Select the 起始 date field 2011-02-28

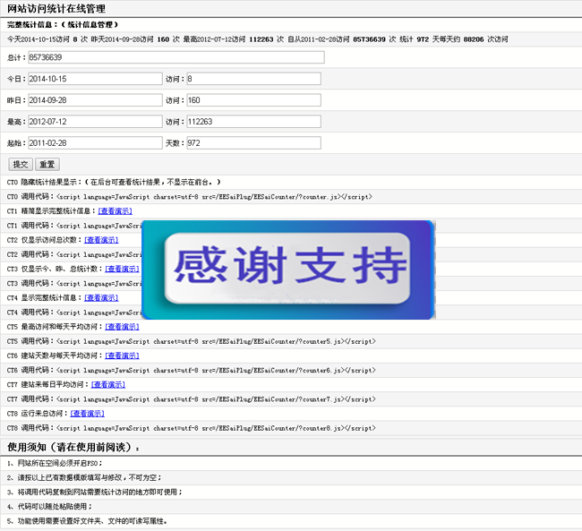click(95, 143)
